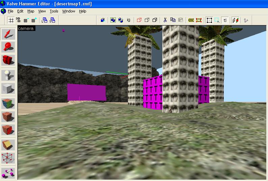Viewport: 268px width, 181px height.
Task: Choose the Entity lightbulb tool
Action: [8, 75]
